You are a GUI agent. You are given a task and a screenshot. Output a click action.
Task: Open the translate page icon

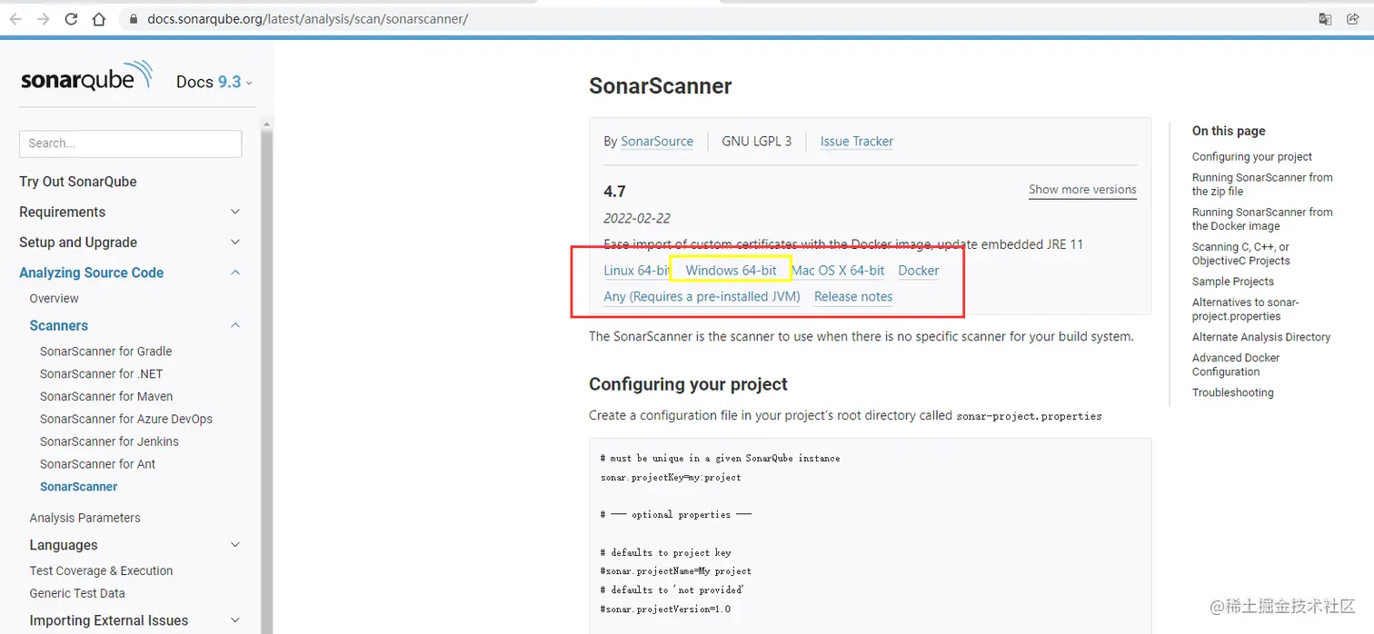[x=1326, y=18]
